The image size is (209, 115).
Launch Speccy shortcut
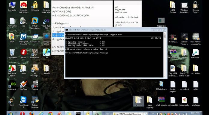point(35,85)
